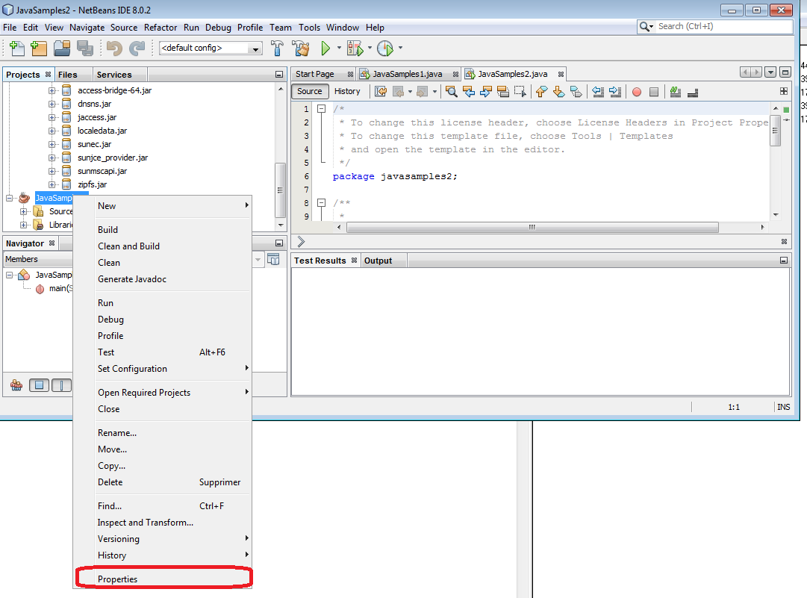Toggle editor Source view button
The width and height of the screenshot is (807, 598).
coord(310,91)
